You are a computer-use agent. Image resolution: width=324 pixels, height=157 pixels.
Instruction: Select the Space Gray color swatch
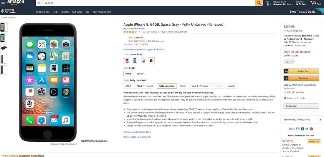point(151,61)
